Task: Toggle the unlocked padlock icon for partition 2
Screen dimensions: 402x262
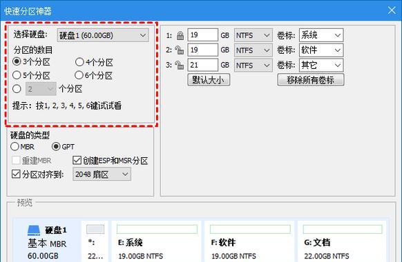Action: [179, 50]
